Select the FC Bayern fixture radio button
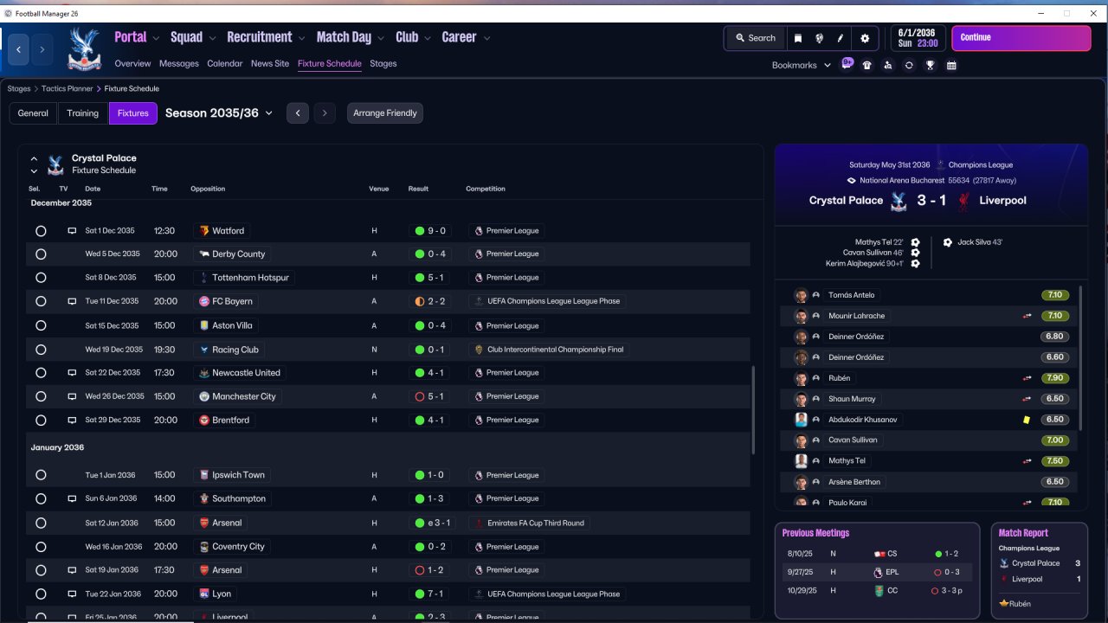 41,301
